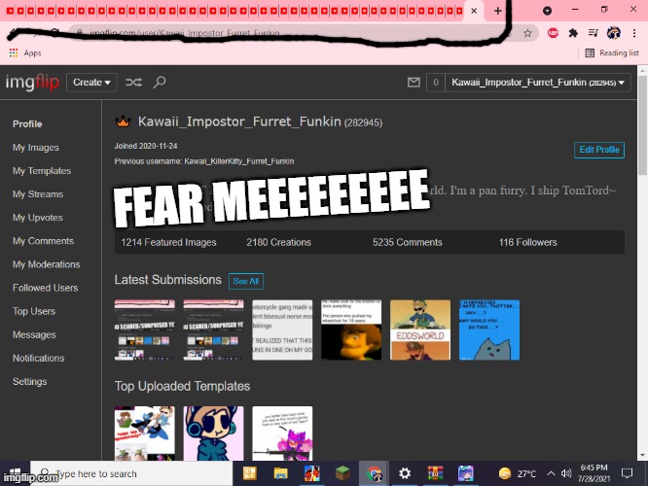This screenshot has height=486, width=648.
Task: Open the mail envelope icon
Action: click(414, 83)
